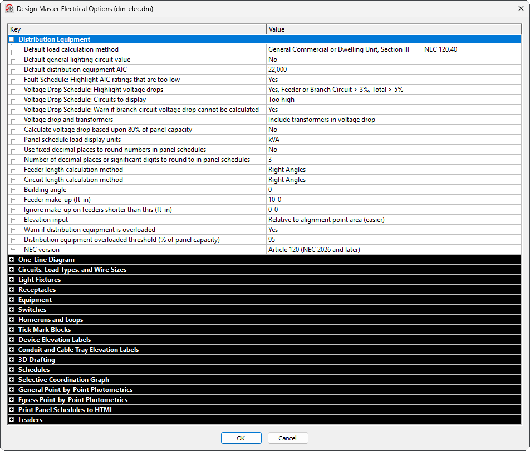Expand the Light Fixtures plus icon
Image resolution: width=530 pixels, height=451 pixels.
point(12,280)
